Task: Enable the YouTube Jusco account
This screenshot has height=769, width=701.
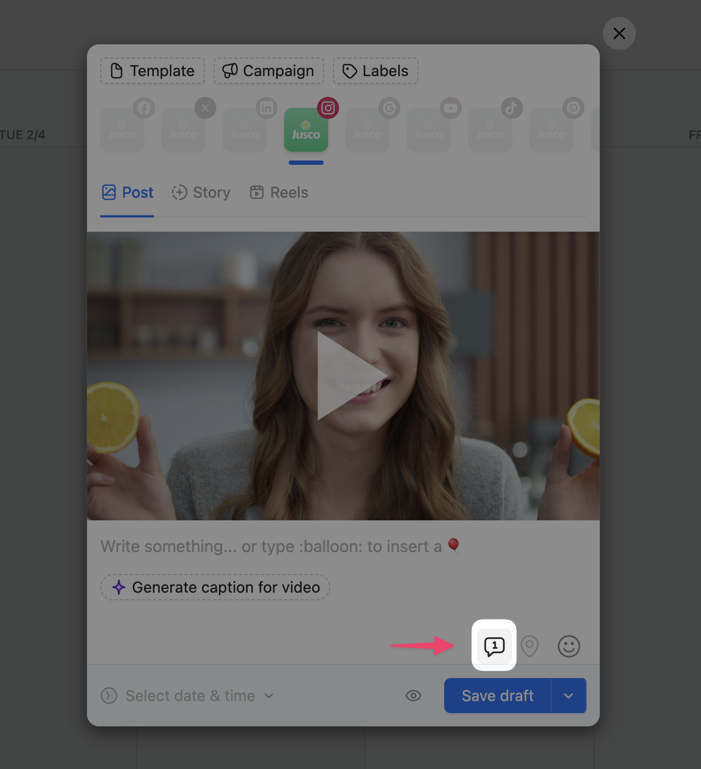Action: (x=429, y=130)
